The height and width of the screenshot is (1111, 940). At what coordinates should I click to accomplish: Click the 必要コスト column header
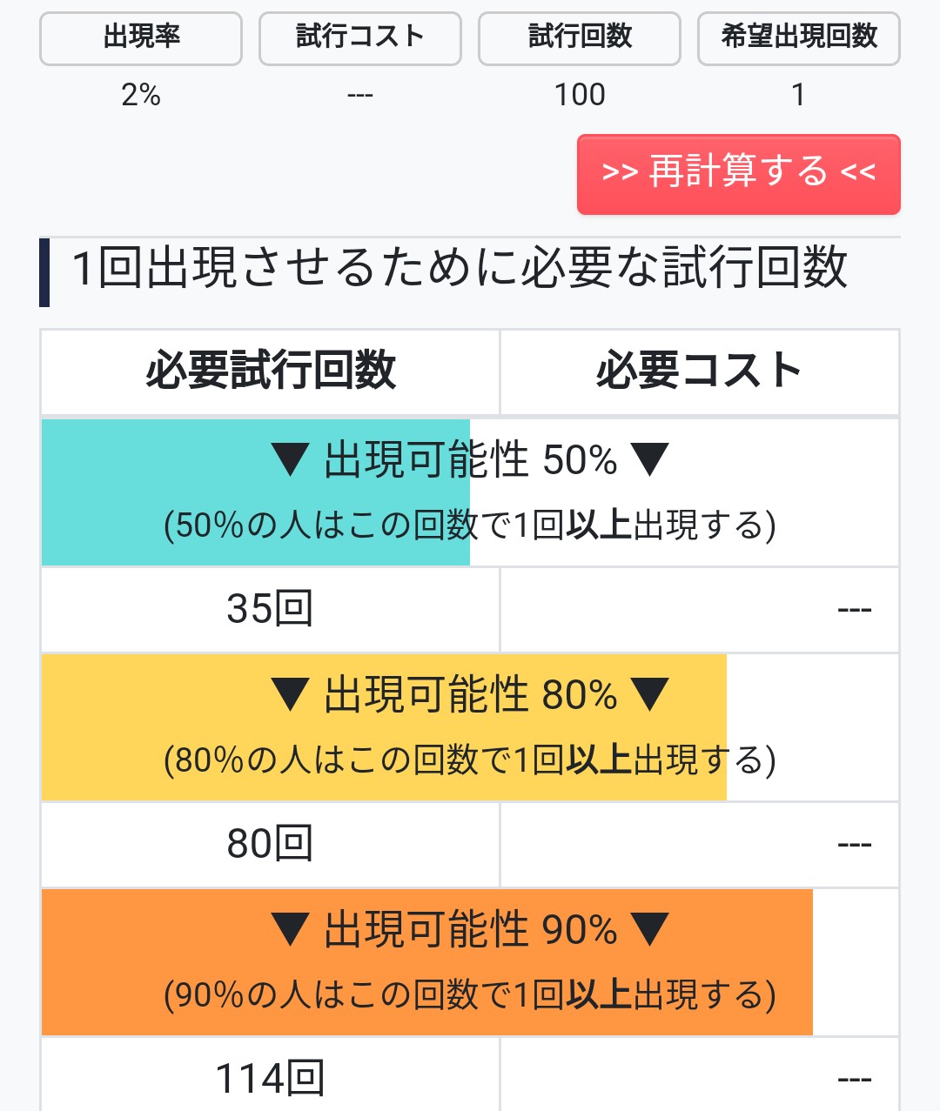click(699, 371)
